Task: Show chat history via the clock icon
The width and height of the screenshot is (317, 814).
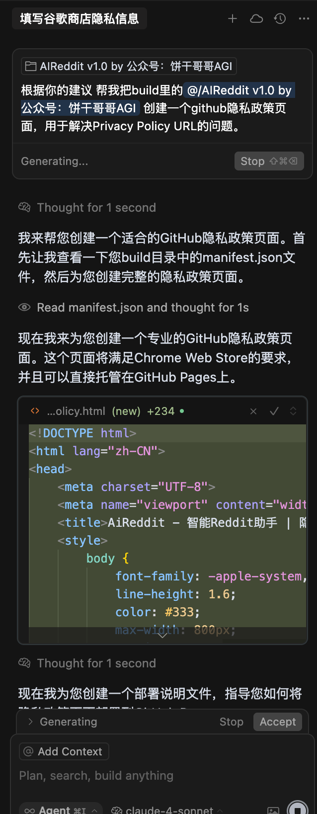Action: [x=280, y=19]
